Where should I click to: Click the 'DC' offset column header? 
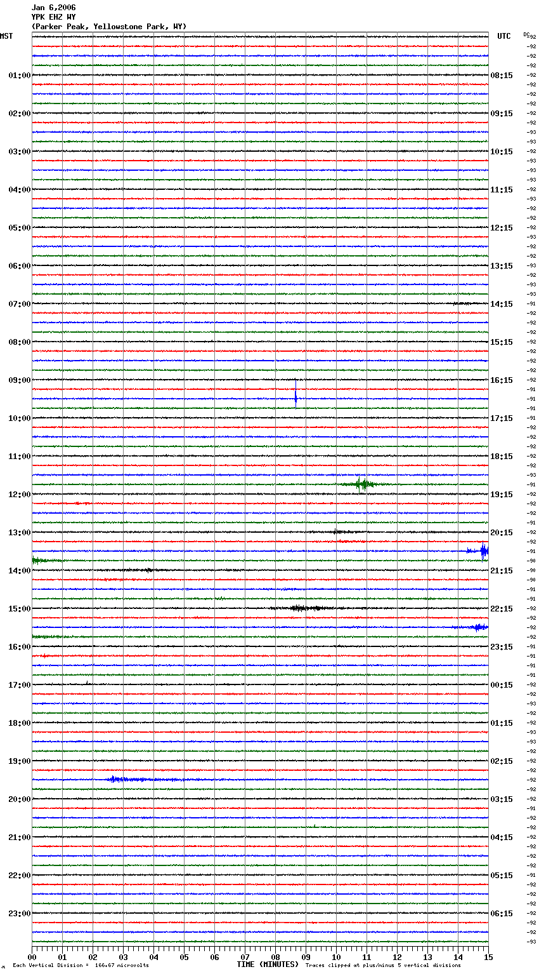[526, 34]
